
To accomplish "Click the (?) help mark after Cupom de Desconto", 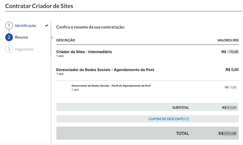I will coord(187,119).
